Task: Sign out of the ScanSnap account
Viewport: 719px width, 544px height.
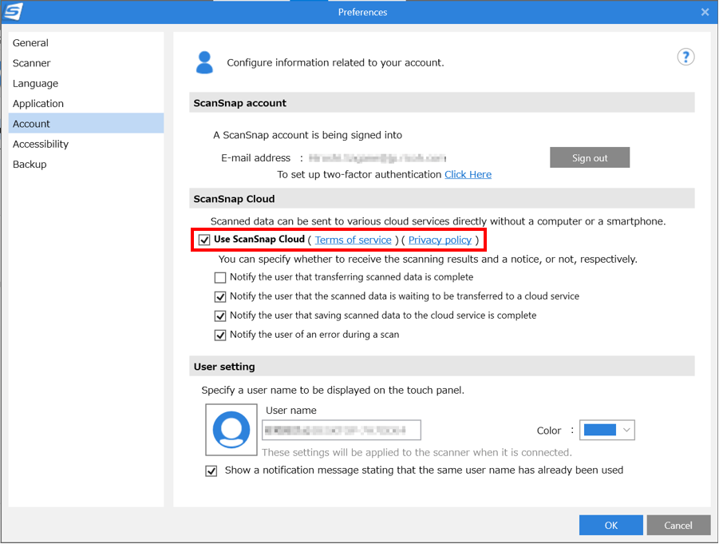Action: 590,157
